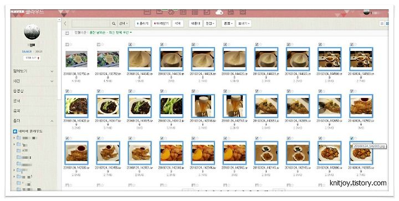Screen dimensions: 399x201
Task: Click inside the search input field
Action: pyautogui.click(x=91, y=23)
